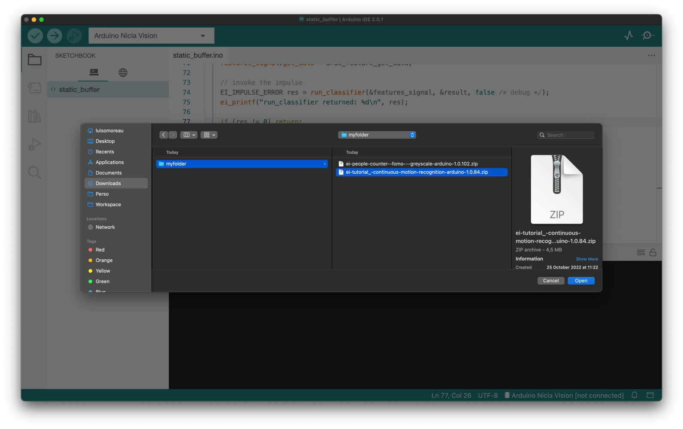683x429 pixels.
Task: Toggle the output scroll lock icon
Action: (x=653, y=253)
